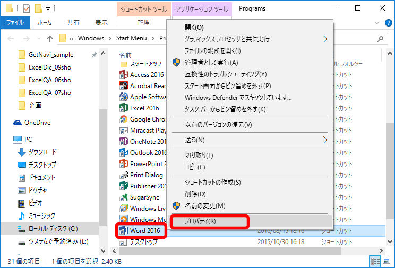Image resolution: width=395 pixels, height=268 pixels.
Task: Click Windows in the address breadcrumb
Action: 91,38
